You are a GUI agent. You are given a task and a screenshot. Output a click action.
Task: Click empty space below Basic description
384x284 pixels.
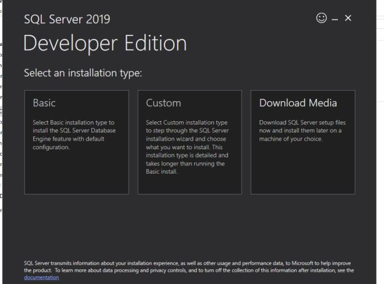point(76,174)
